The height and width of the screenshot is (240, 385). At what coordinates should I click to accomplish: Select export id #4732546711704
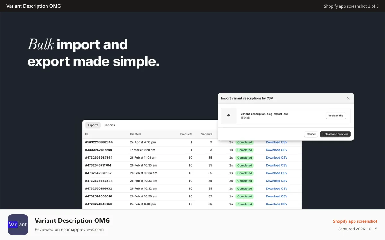(x=98, y=165)
